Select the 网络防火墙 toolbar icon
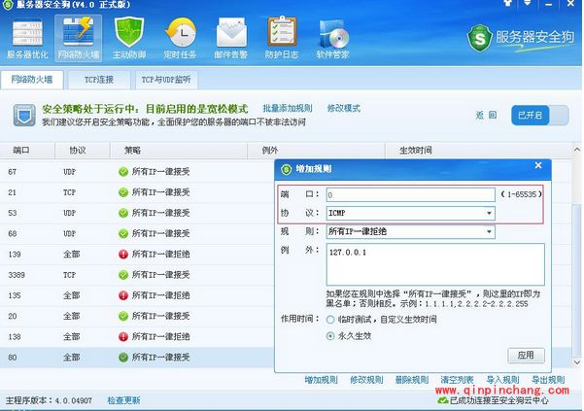The height and width of the screenshot is (411, 584). tap(80, 40)
